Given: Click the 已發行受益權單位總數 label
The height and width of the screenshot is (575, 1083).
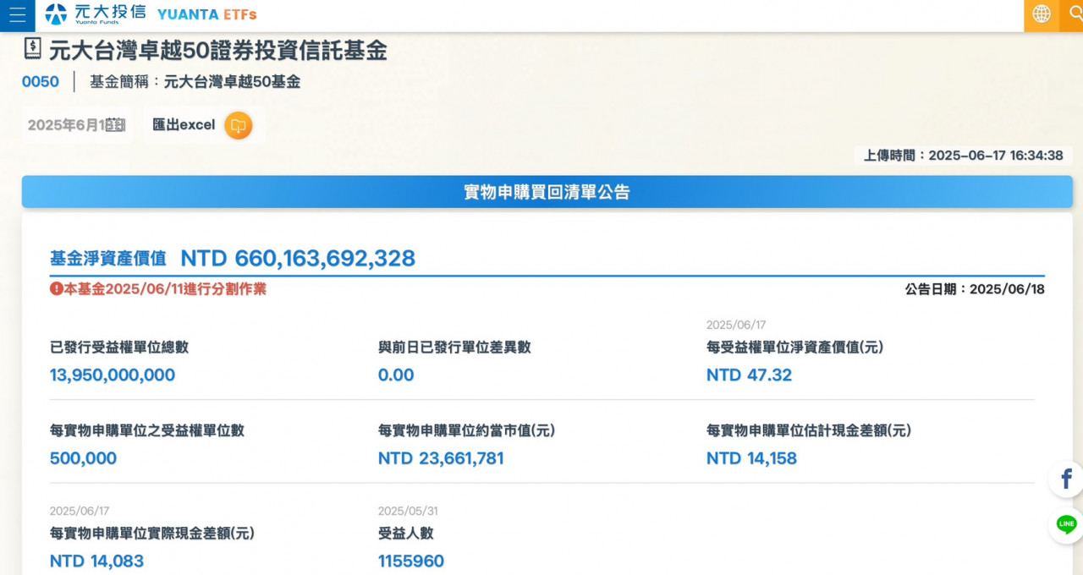Looking at the screenshot, I should coord(119,348).
